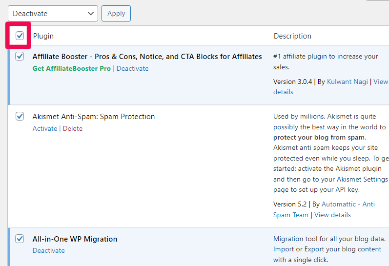Select the Affiliate Booster plugin title text
389x266 pixels.
[x=147, y=57]
